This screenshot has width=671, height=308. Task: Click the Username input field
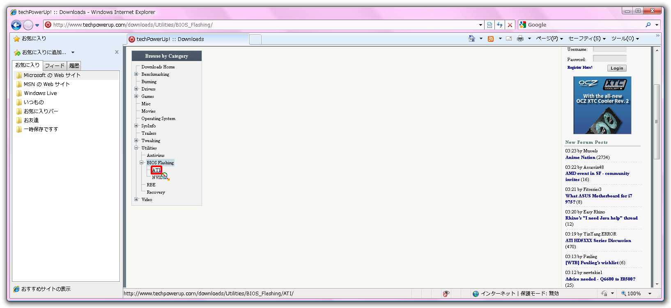click(610, 49)
